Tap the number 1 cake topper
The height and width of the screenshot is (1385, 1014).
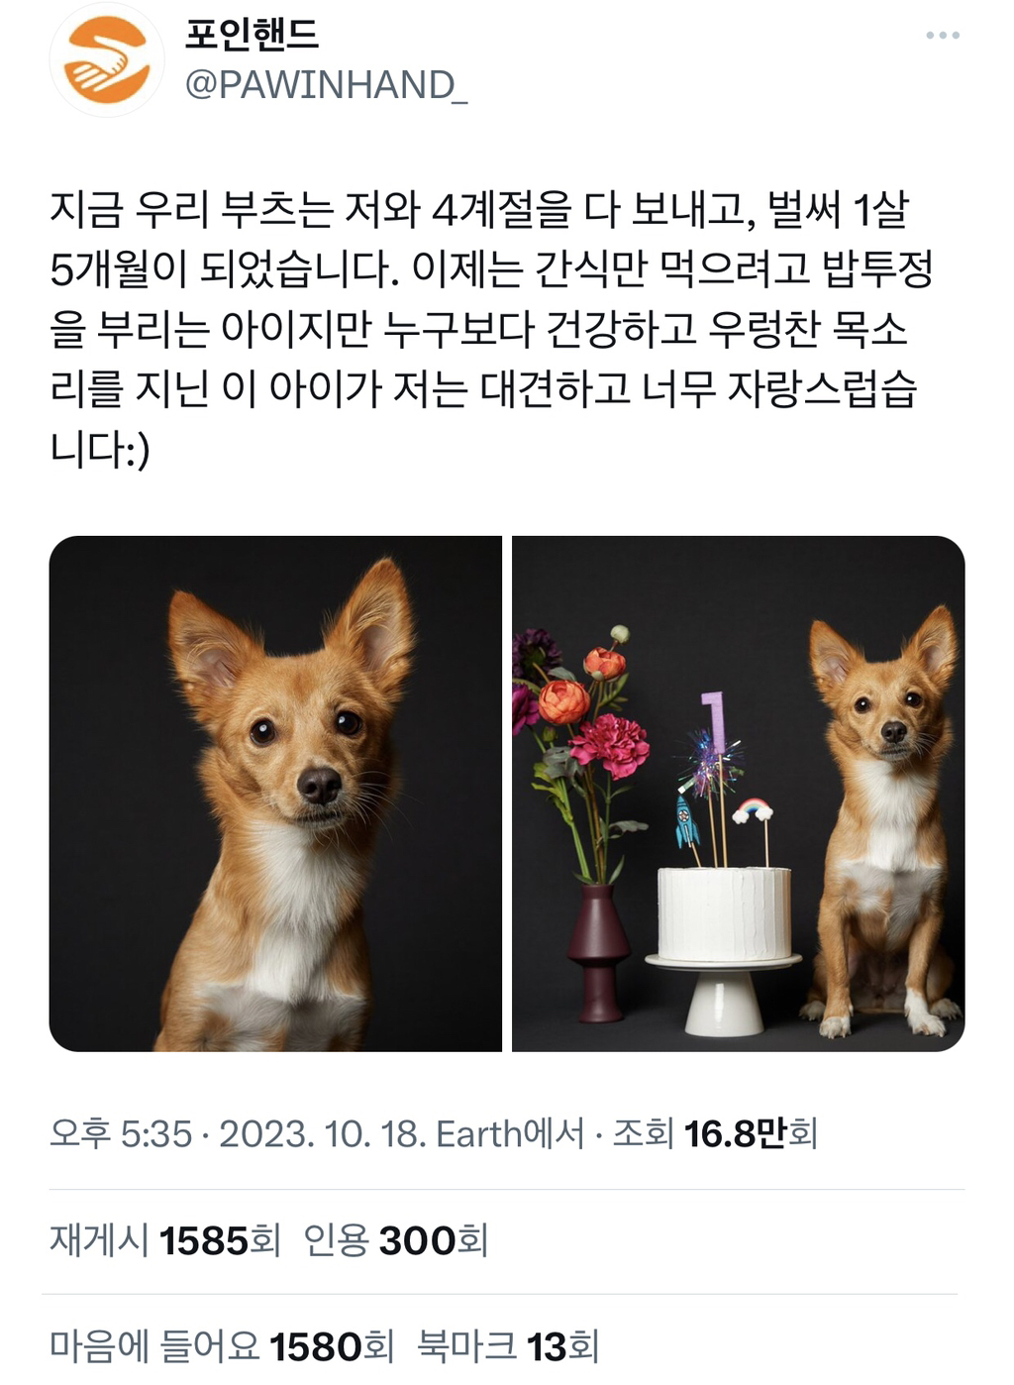tap(713, 721)
